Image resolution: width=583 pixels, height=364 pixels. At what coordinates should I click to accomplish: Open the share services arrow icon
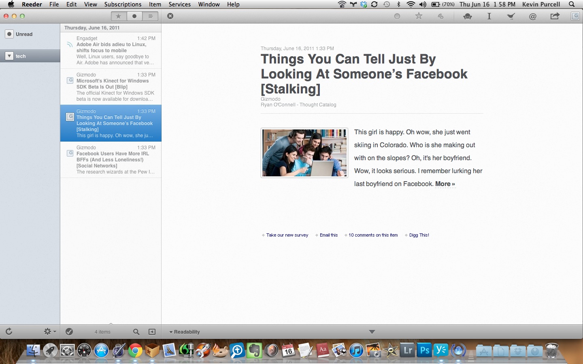pos(555,16)
